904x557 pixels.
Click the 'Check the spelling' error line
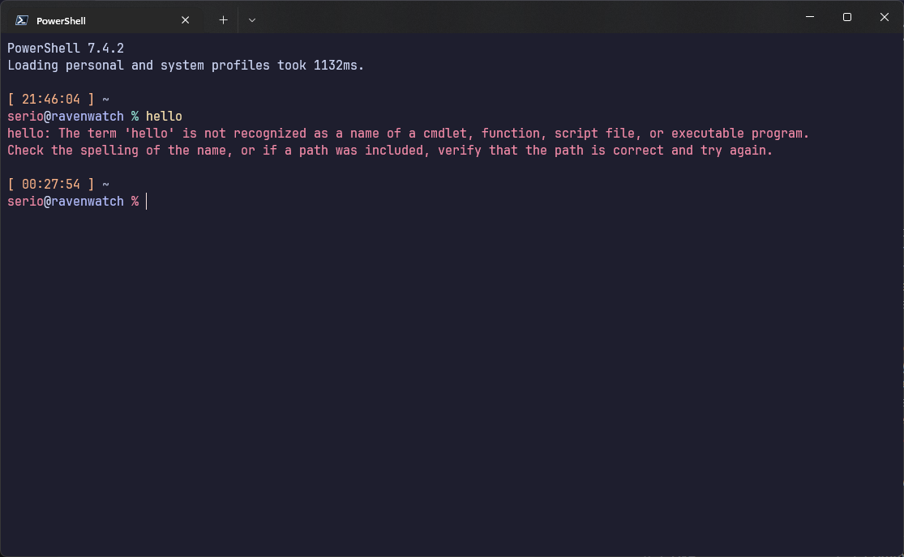point(390,151)
